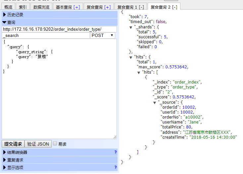Expand the 重复请求 section
Viewport: 243px width, 174px height.
(x=15, y=160)
